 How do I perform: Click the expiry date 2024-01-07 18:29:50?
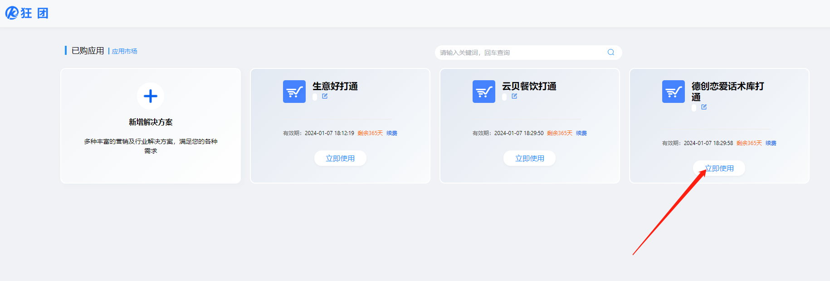[519, 133]
